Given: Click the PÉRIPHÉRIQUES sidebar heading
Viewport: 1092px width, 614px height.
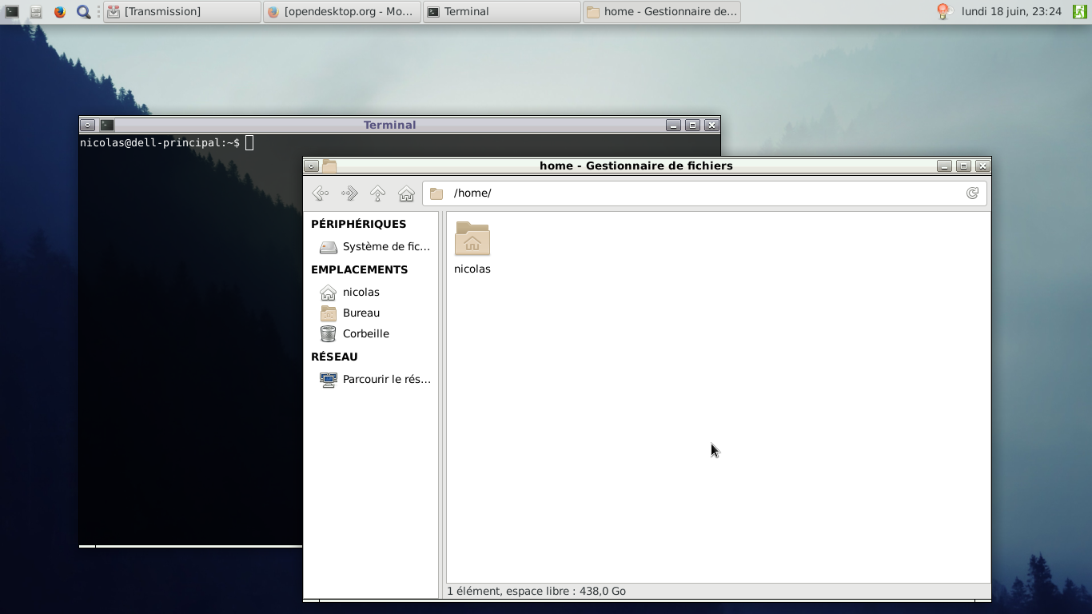Looking at the screenshot, I should 358,224.
